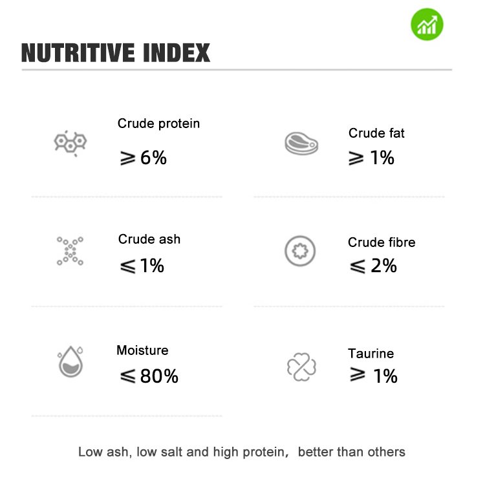This screenshot has width=485, height=492.
Task: Click the crude ash particles icon
Action: [x=70, y=251]
